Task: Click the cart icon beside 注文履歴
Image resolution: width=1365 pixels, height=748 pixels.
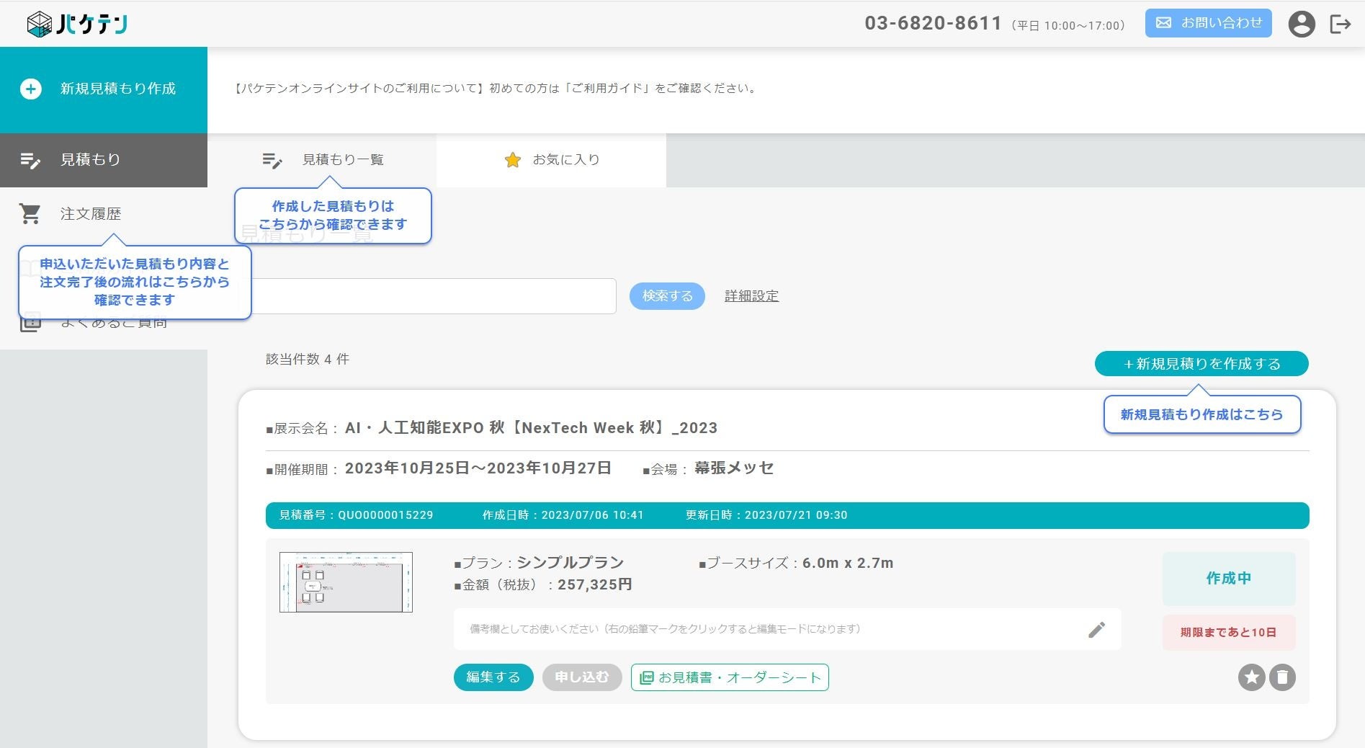Action: click(30, 213)
